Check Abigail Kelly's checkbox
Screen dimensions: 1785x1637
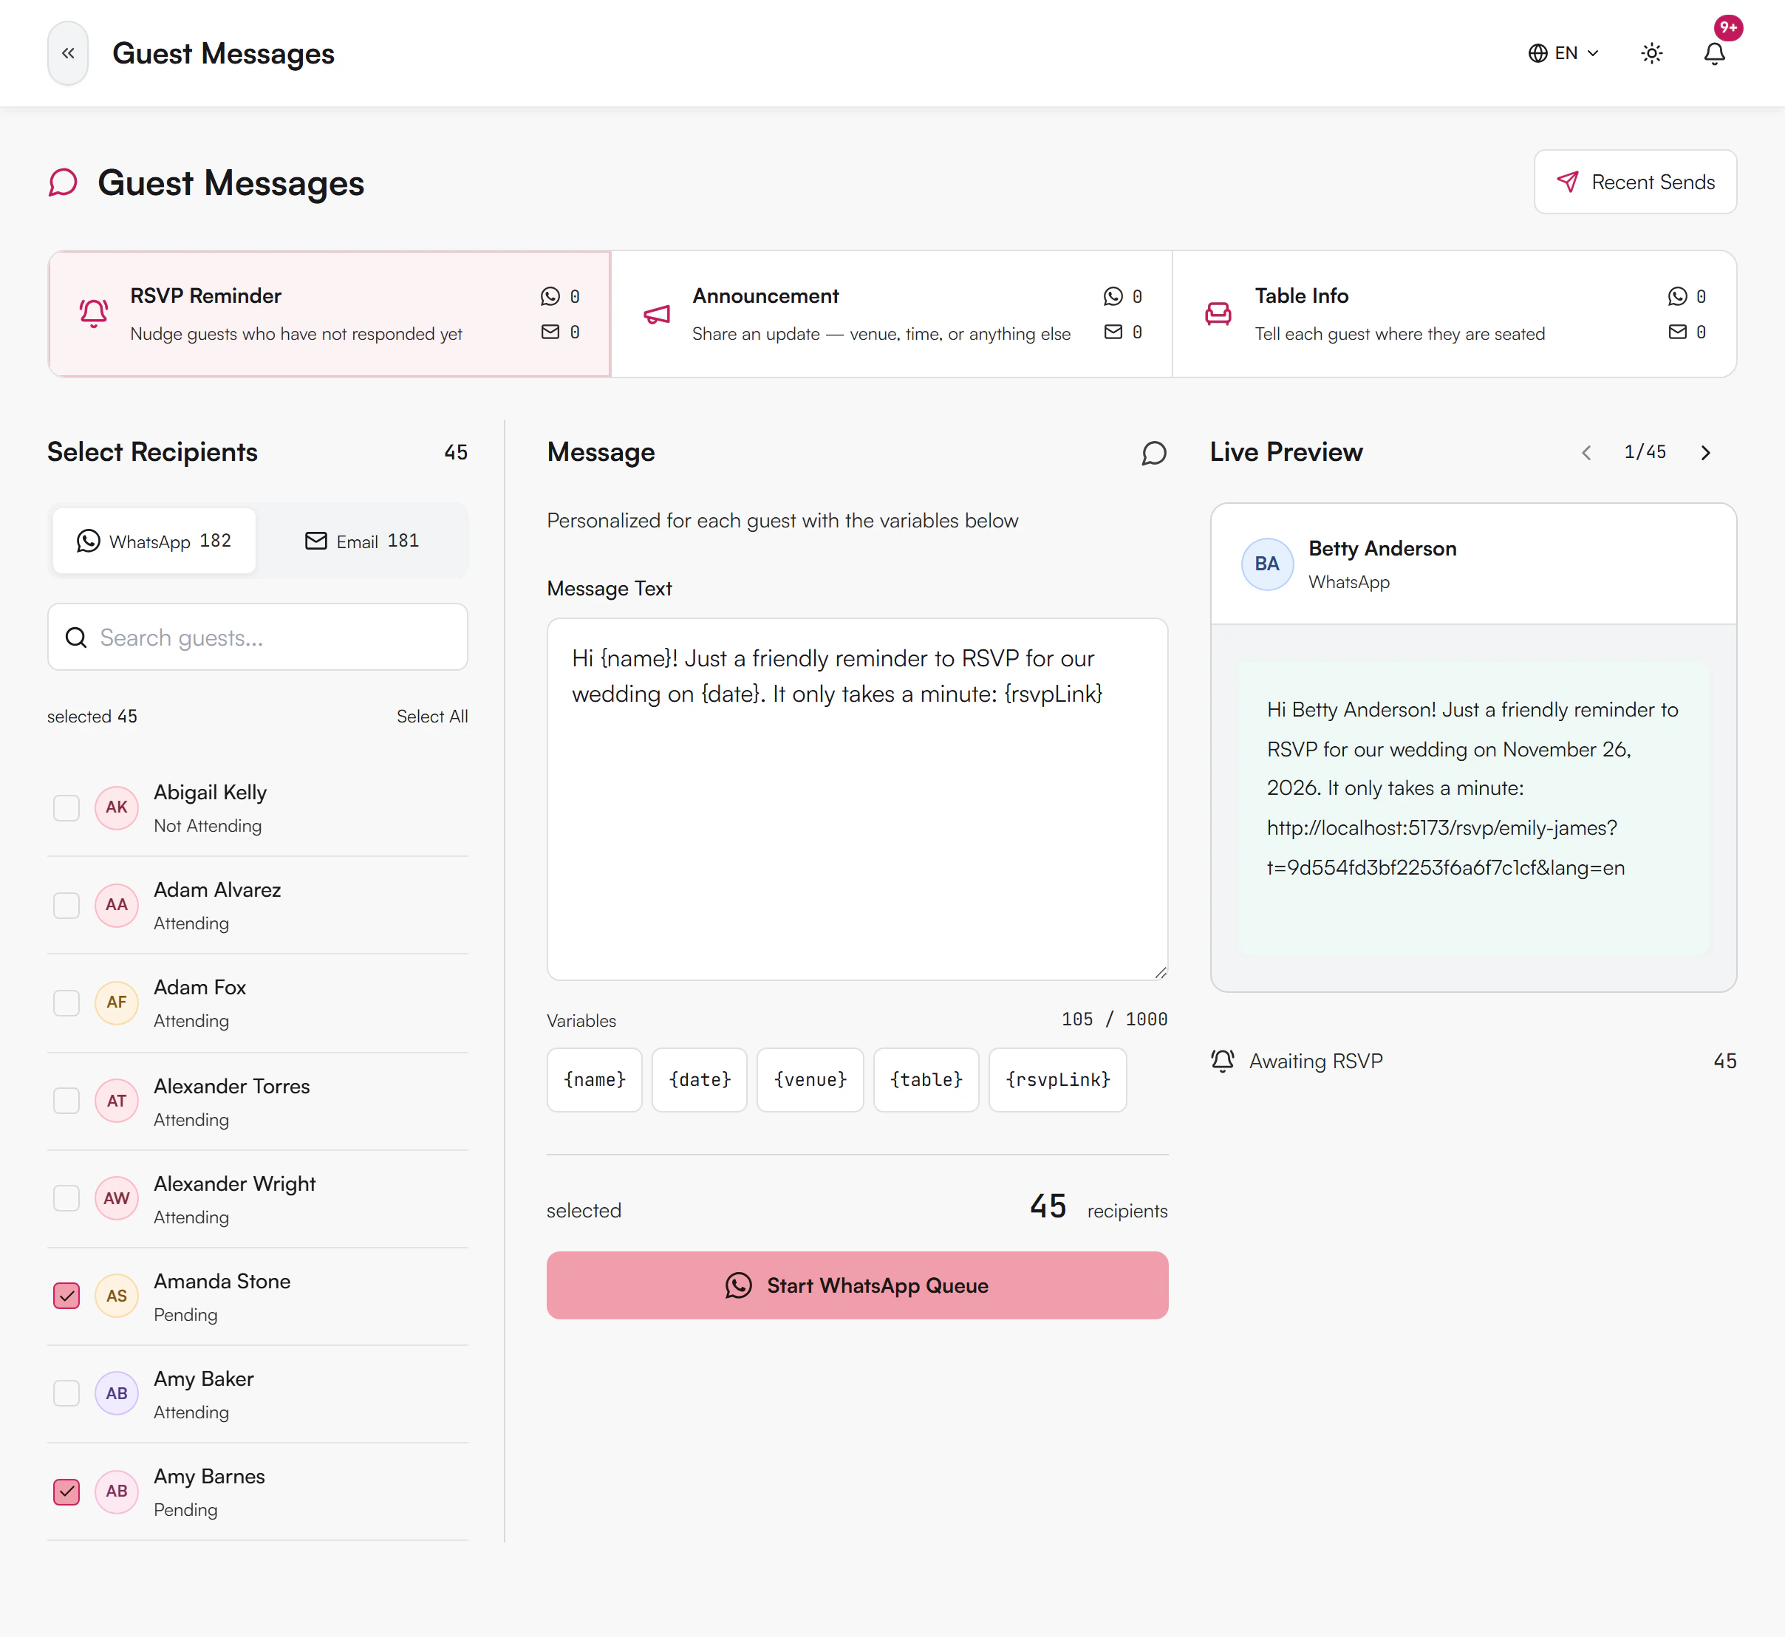tap(66, 808)
